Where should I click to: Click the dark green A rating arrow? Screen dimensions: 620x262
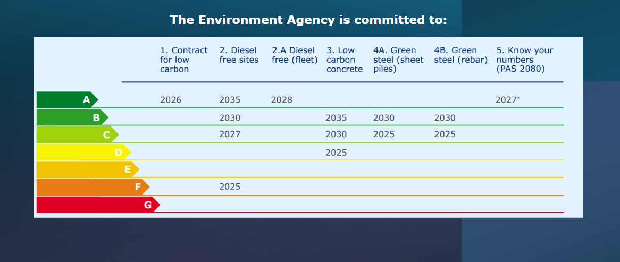click(x=67, y=100)
